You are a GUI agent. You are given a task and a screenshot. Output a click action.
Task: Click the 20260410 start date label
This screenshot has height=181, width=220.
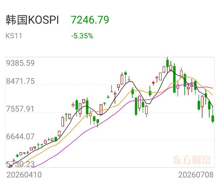pyautogui.click(x=24, y=175)
